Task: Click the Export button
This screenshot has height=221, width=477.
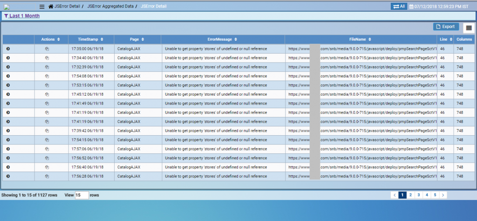Action: point(446,26)
